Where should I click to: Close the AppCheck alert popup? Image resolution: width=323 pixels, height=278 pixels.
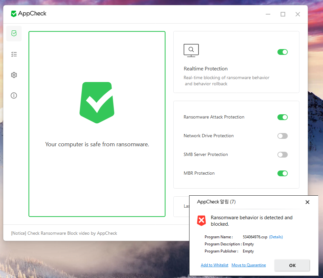[x=307, y=202]
